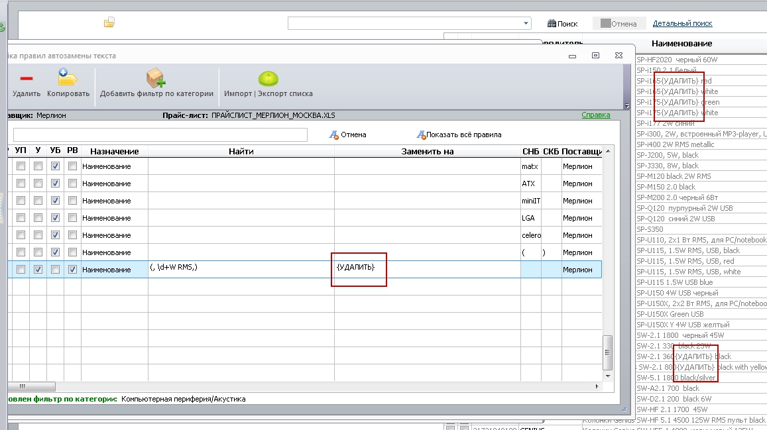Viewport: 767px width, 430px height.
Task: Click the red Delete (Удалить) icon
Action: tap(27, 78)
